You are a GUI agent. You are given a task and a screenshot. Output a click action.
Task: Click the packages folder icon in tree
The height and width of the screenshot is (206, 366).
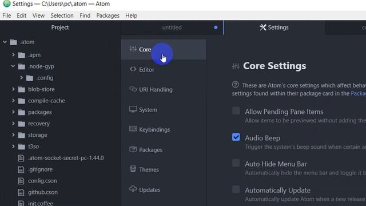22,112
